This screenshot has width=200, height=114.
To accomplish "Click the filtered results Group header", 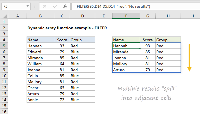I will tap(168, 40).
